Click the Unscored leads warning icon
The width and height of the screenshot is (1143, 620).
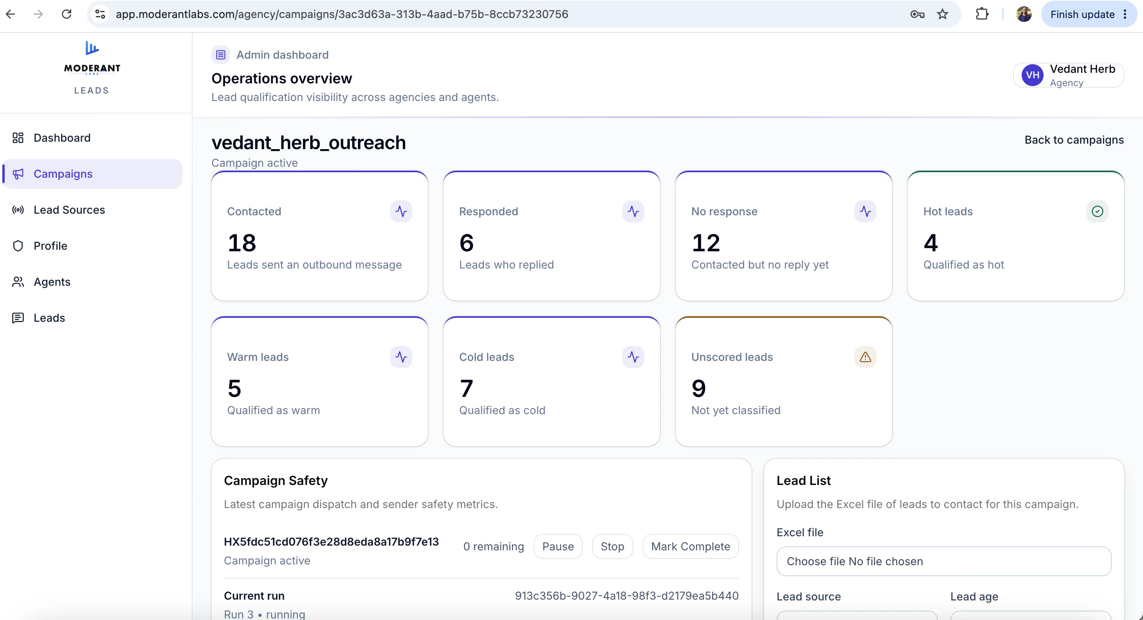865,357
